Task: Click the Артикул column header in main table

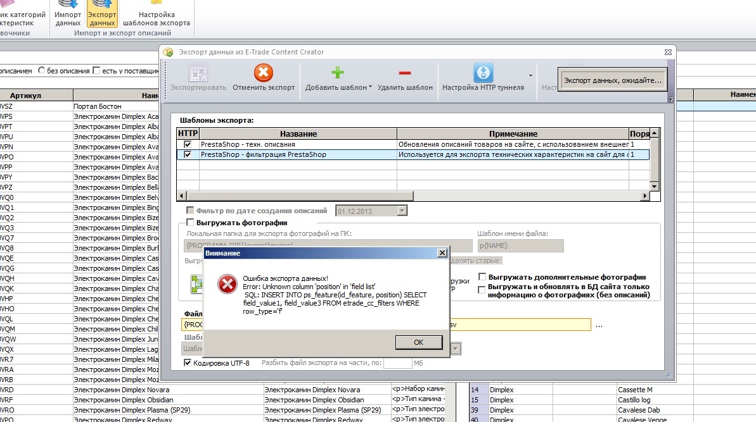Action: [x=25, y=96]
